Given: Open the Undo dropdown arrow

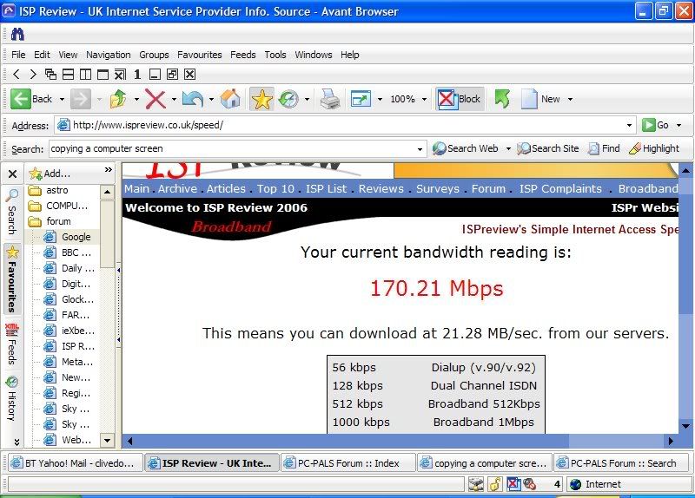Looking at the screenshot, I should [211, 99].
